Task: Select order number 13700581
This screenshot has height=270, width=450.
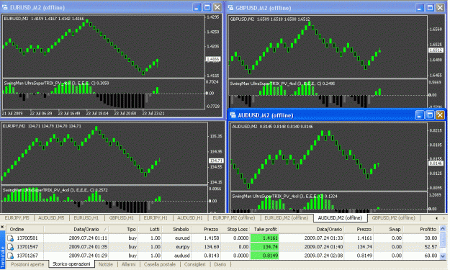Action: (x=27, y=238)
